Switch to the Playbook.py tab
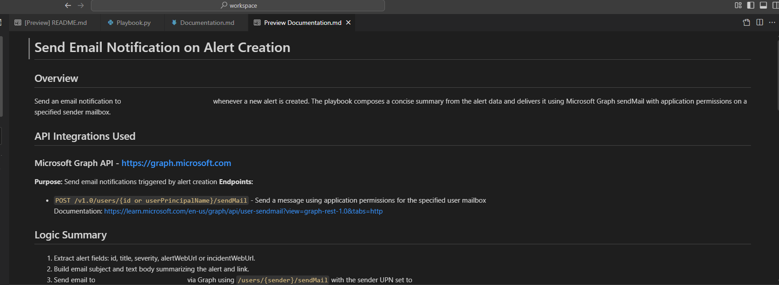Screen dimensions: 779x285 (x=129, y=23)
